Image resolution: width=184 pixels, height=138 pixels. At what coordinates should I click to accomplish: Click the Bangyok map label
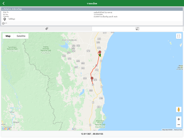[x=16, y=122]
